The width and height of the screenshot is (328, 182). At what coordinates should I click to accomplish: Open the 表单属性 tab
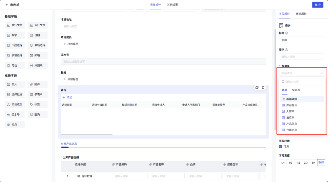tap(301, 14)
